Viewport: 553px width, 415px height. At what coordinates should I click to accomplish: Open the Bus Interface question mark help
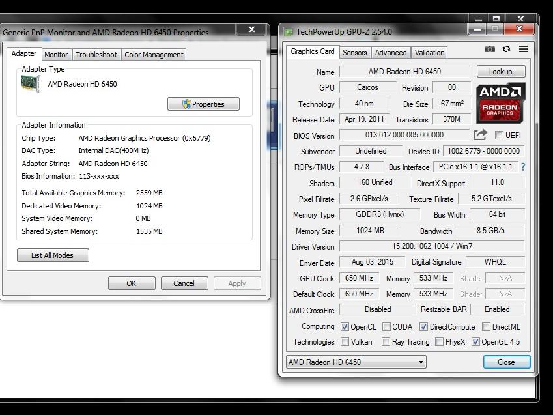[x=522, y=167]
